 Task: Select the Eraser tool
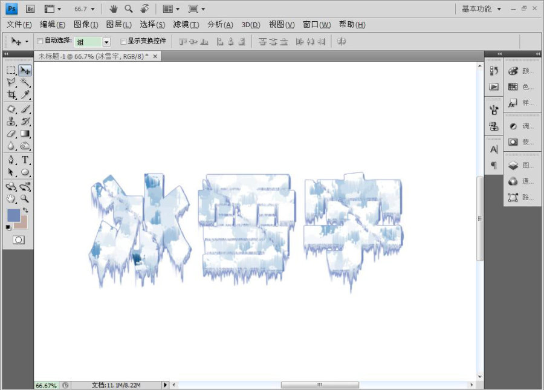pos(11,134)
